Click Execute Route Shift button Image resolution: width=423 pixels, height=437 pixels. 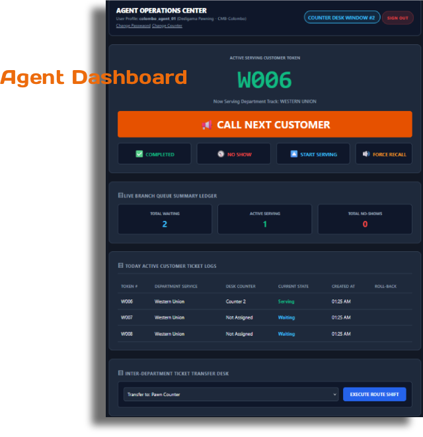click(374, 395)
